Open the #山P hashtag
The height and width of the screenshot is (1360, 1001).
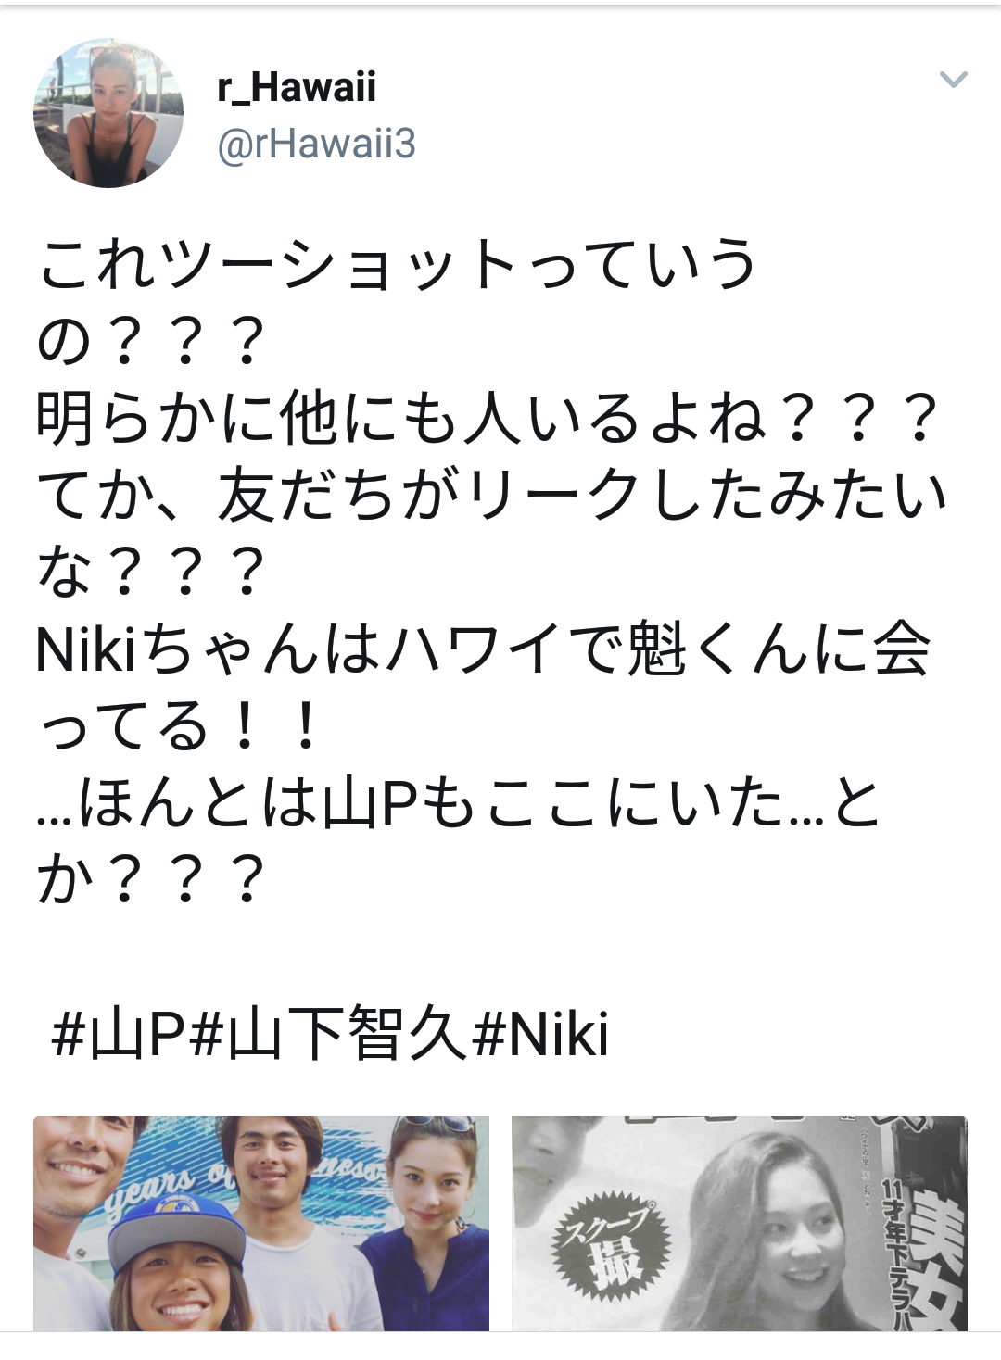tap(119, 1034)
